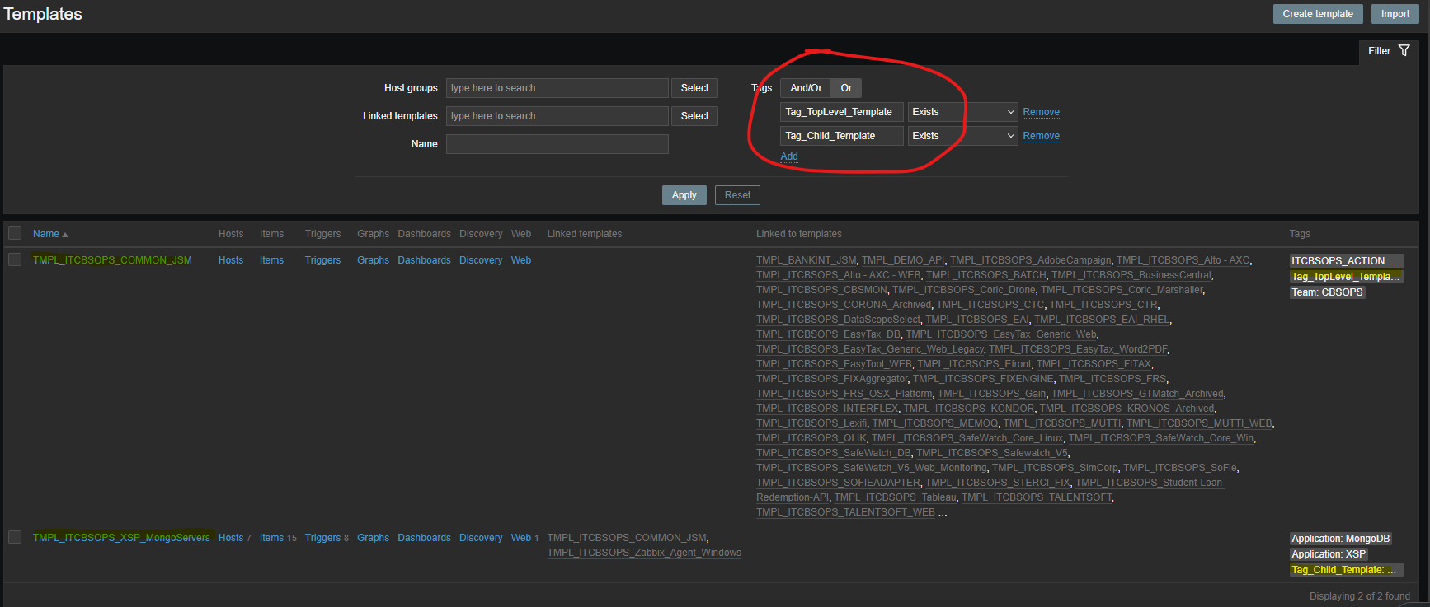This screenshot has width=1430, height=607.
Task: Open the Exists dropdown for Tag_TopLevel_Template
Action: (x=962, y=112)
